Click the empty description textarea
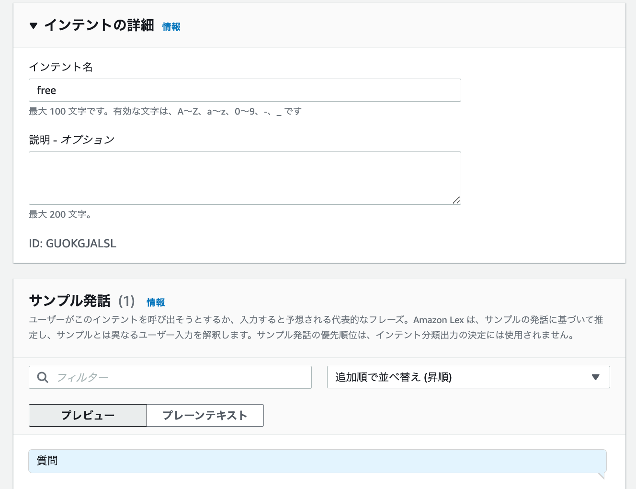 click(x=245, y=177)
